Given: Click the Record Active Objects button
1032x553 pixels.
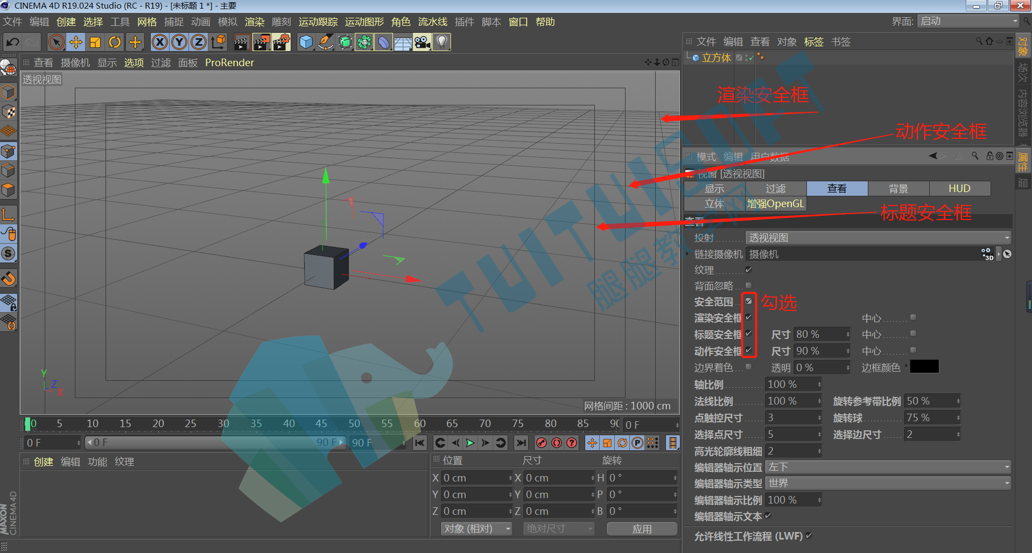Looking at the screenshot, I should (x=542, y=443).
